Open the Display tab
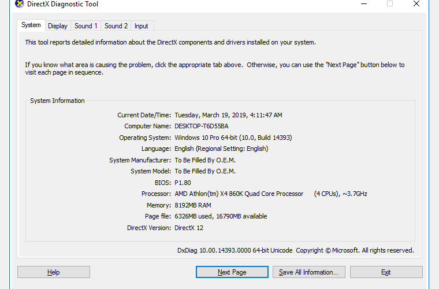 tap(58, 26)
